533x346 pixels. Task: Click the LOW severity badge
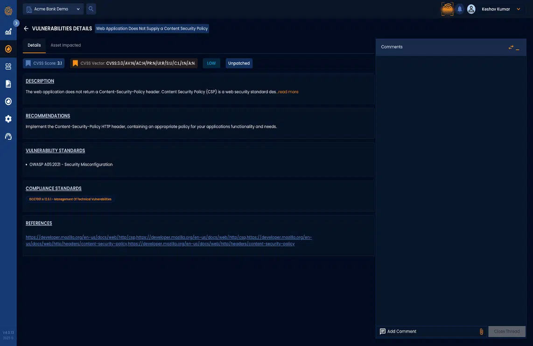[211, 63]
